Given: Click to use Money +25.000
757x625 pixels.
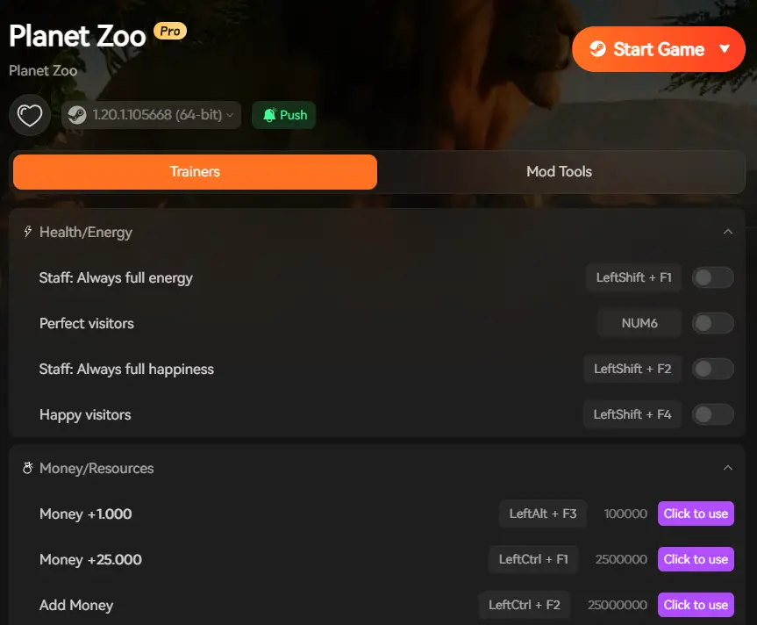Looking at the screenshot, I should coord(696,559).
